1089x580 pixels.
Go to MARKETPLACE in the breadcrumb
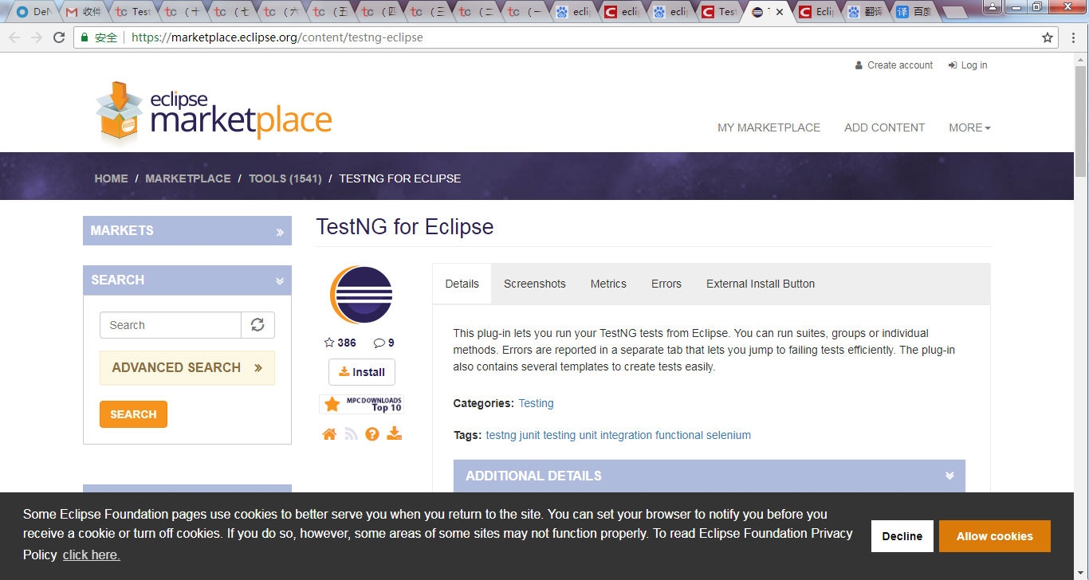click(x=188, y=178)
